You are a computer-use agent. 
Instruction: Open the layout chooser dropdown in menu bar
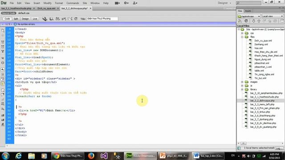117,3
